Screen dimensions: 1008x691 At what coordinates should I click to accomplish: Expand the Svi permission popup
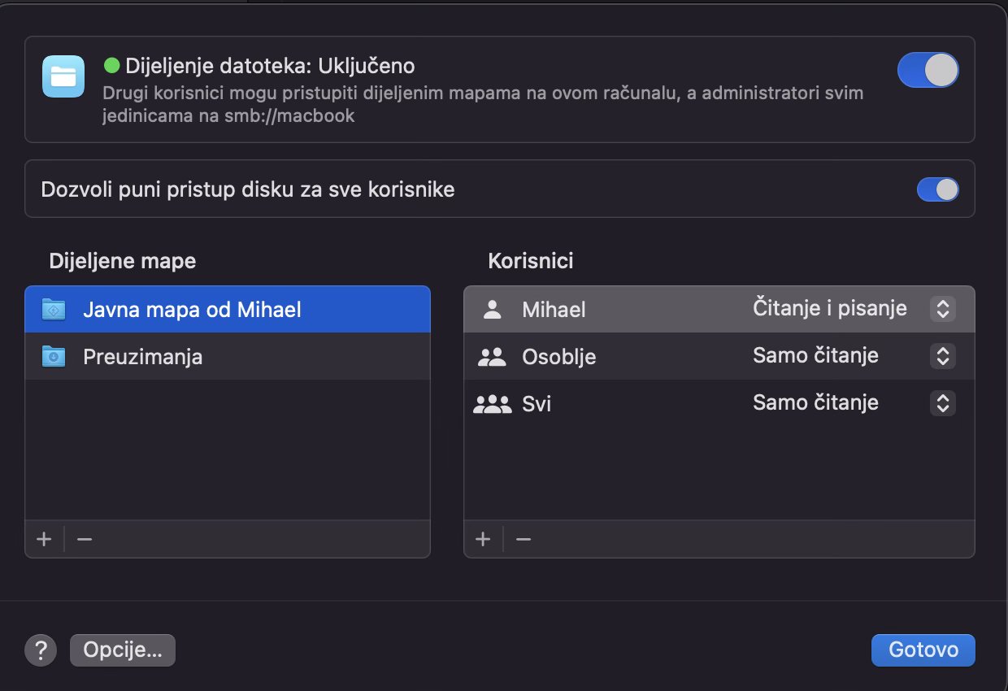pyautogui.click(x=942, y=403)
